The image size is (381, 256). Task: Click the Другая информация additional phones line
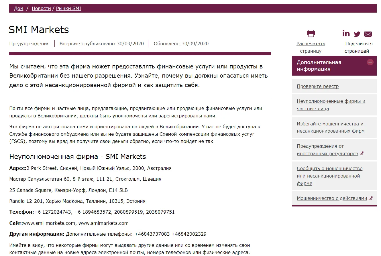[x=108, y=234]
